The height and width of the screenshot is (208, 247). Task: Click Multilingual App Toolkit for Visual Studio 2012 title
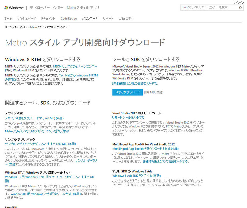143,144
